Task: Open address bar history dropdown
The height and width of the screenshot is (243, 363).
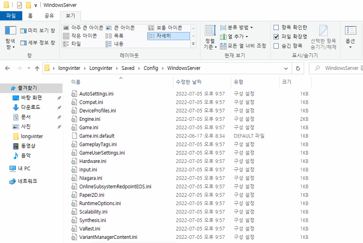Action: (286, 69)
